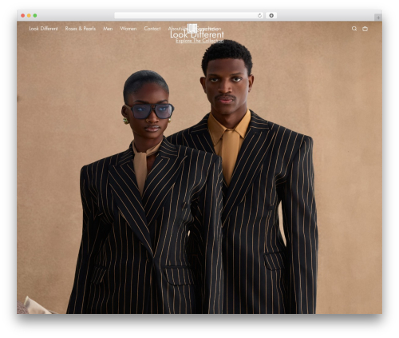Click the Look Different hero heading
The height and width of the screenshot is (338, 399).
pyautogui.click(x=197, y=34)
